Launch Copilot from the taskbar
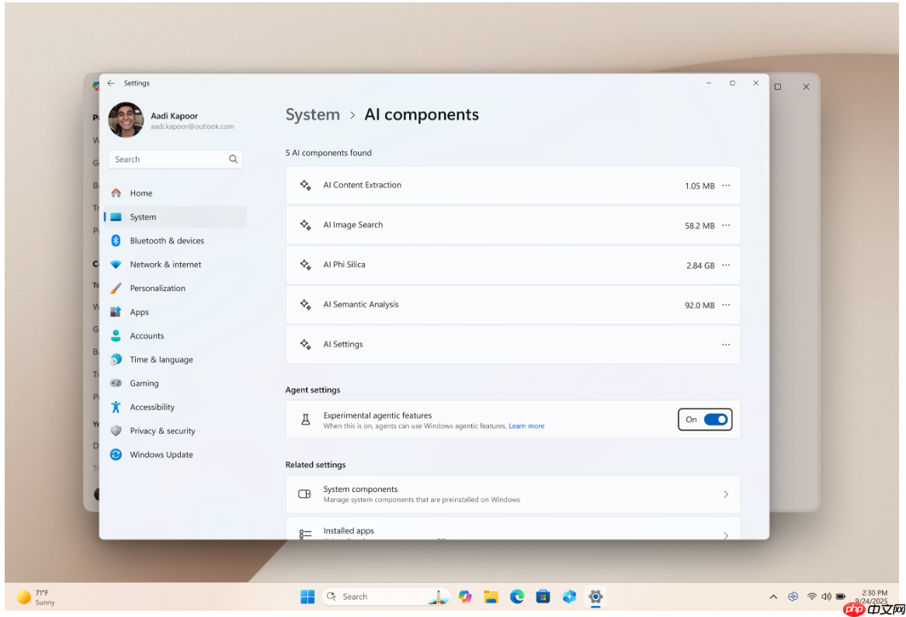906x617 pixels. point(465,596)
